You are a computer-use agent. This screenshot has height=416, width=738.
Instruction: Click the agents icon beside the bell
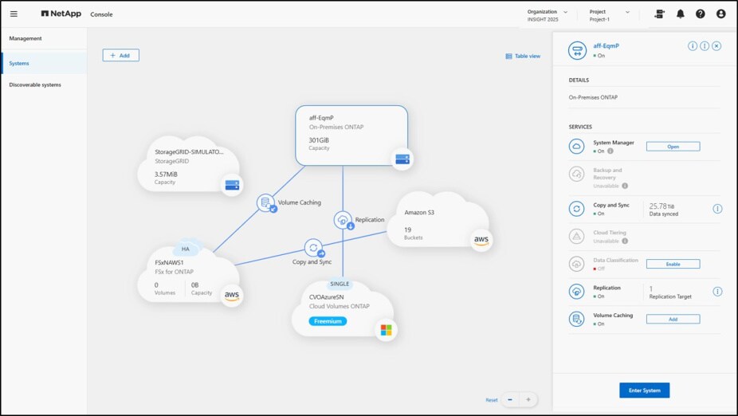tap(659, 14)
